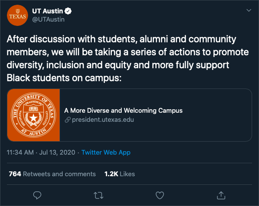Open the UT Austin display name
The width and height of the screenshot is (259, 206).
point(47,11)
